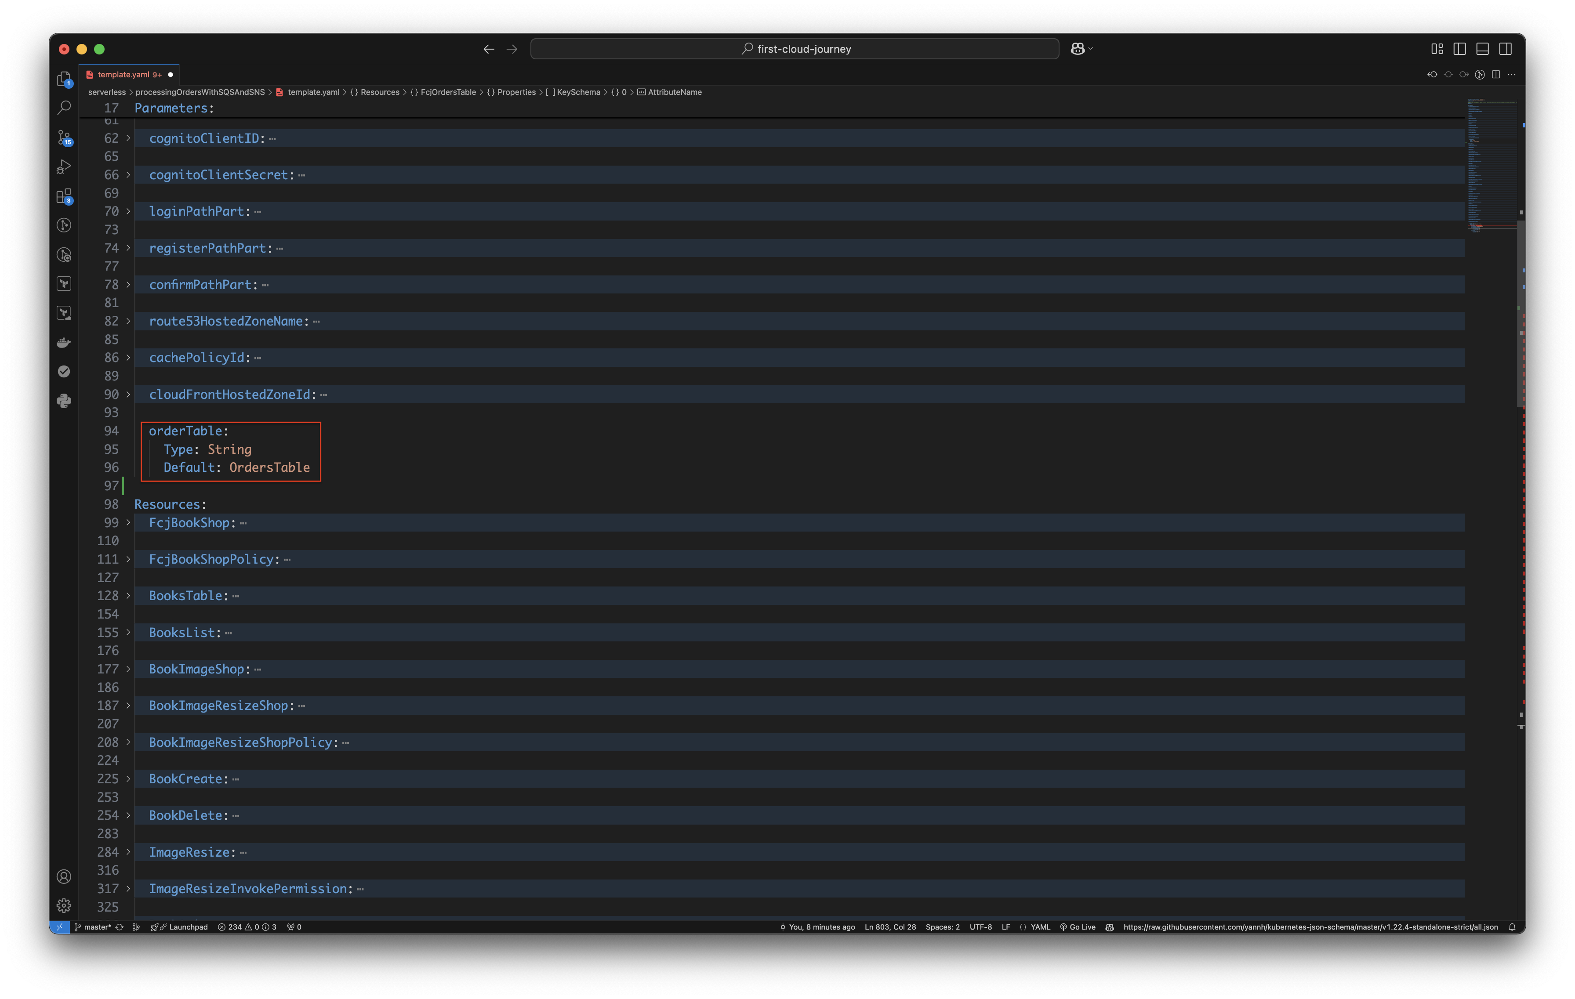The image size is (1575, 999).
Task: Toggle the Primary Side Bar
Action: pyautogui.click(x=1459, y=49)
